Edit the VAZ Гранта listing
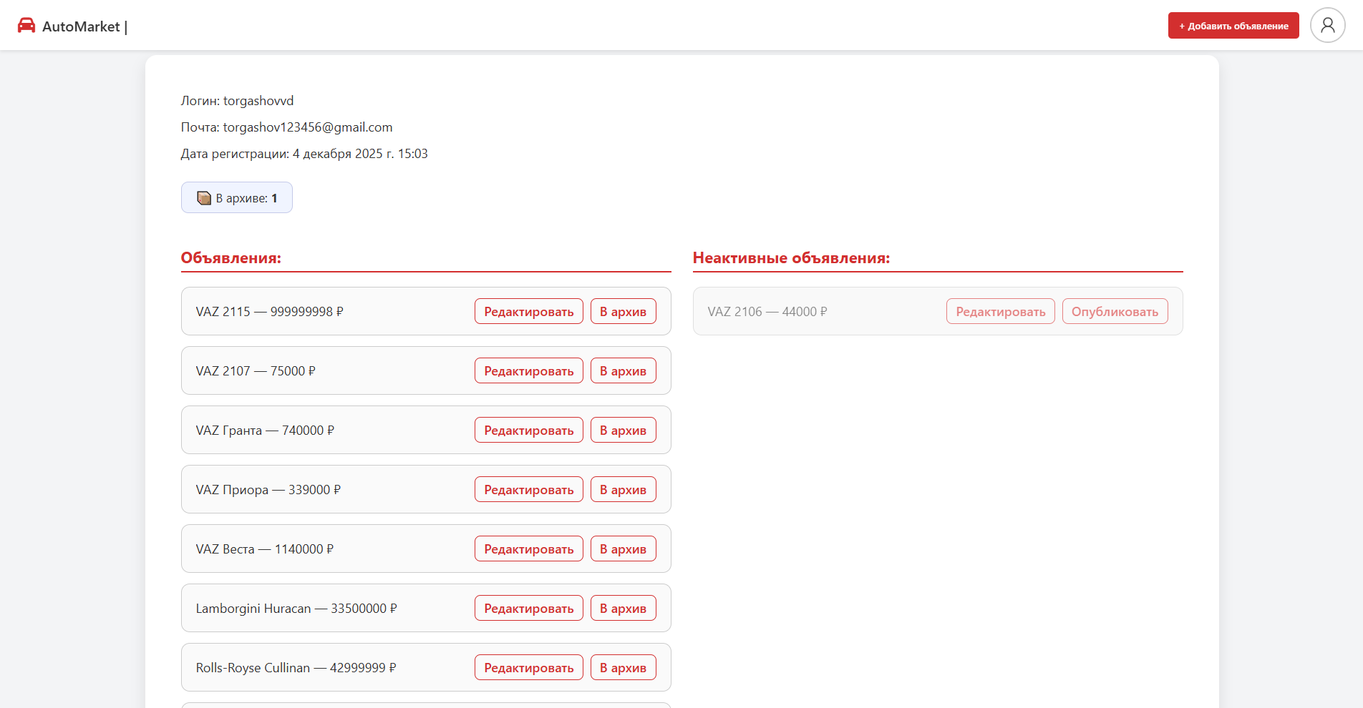The width and height of the screenshot is (1363, 708). (x=528, y=431)
